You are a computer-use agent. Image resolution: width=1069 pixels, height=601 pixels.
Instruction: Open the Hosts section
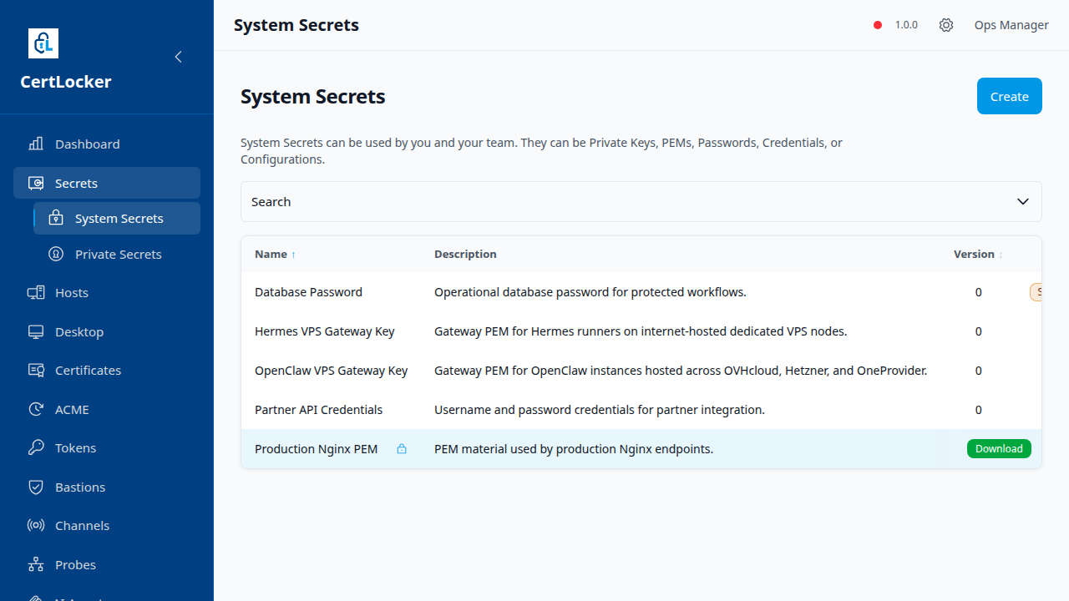[x=107, y=292]
